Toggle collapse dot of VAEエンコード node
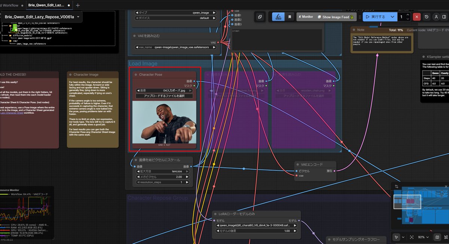 tap(297, 164)
